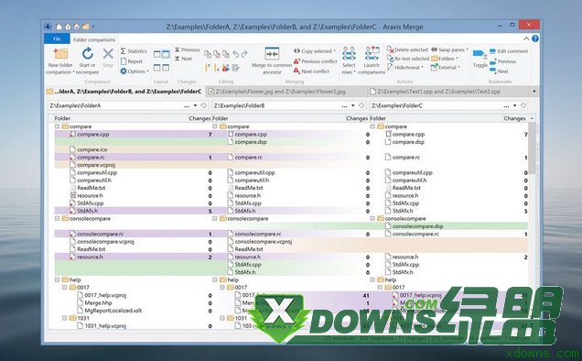Image resolution: width=582 pixels, height=361 pixels.
Task: Open the FolderB path history dropdown arrow
Action: point(353,105)
